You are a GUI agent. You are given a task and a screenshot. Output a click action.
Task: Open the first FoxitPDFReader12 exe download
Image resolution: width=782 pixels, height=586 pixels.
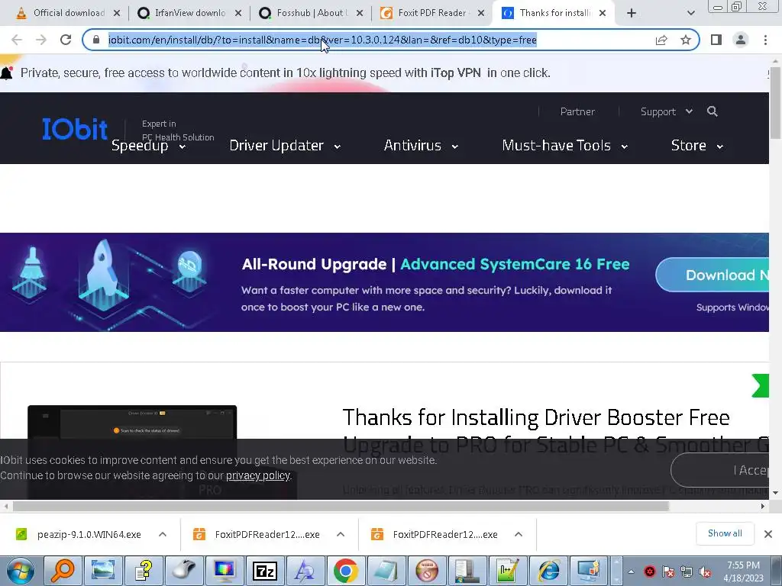pos(258,534)
